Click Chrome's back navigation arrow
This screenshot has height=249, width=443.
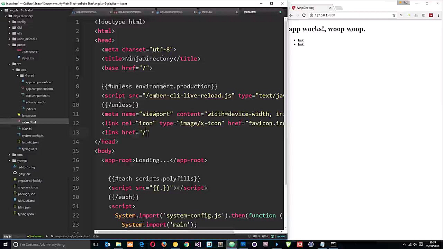[x=291, y=15]
